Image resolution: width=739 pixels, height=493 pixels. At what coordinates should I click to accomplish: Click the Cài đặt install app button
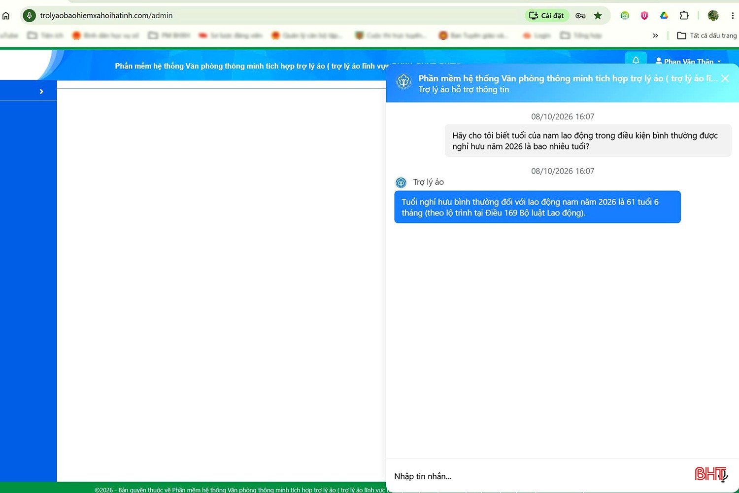[x=547, y=16]
